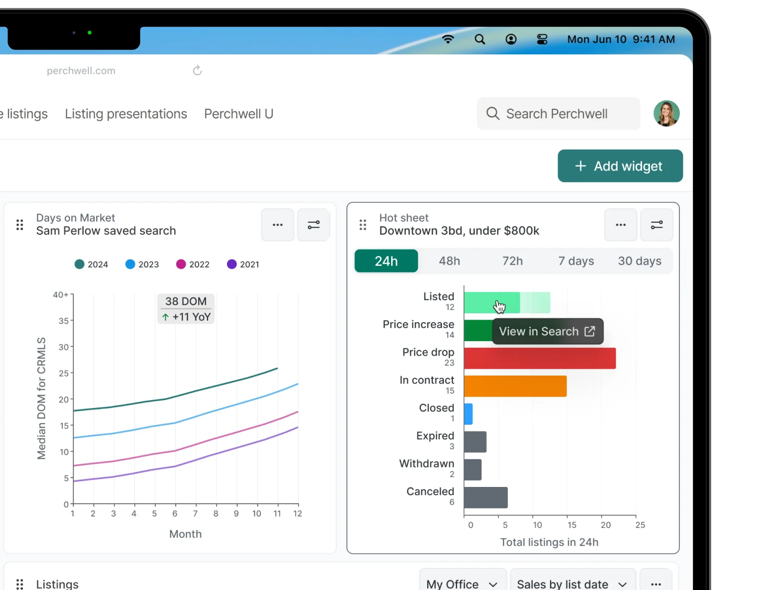Open the user profile avatar
This screenshot has width=776, height=590.
pos(667,114)
